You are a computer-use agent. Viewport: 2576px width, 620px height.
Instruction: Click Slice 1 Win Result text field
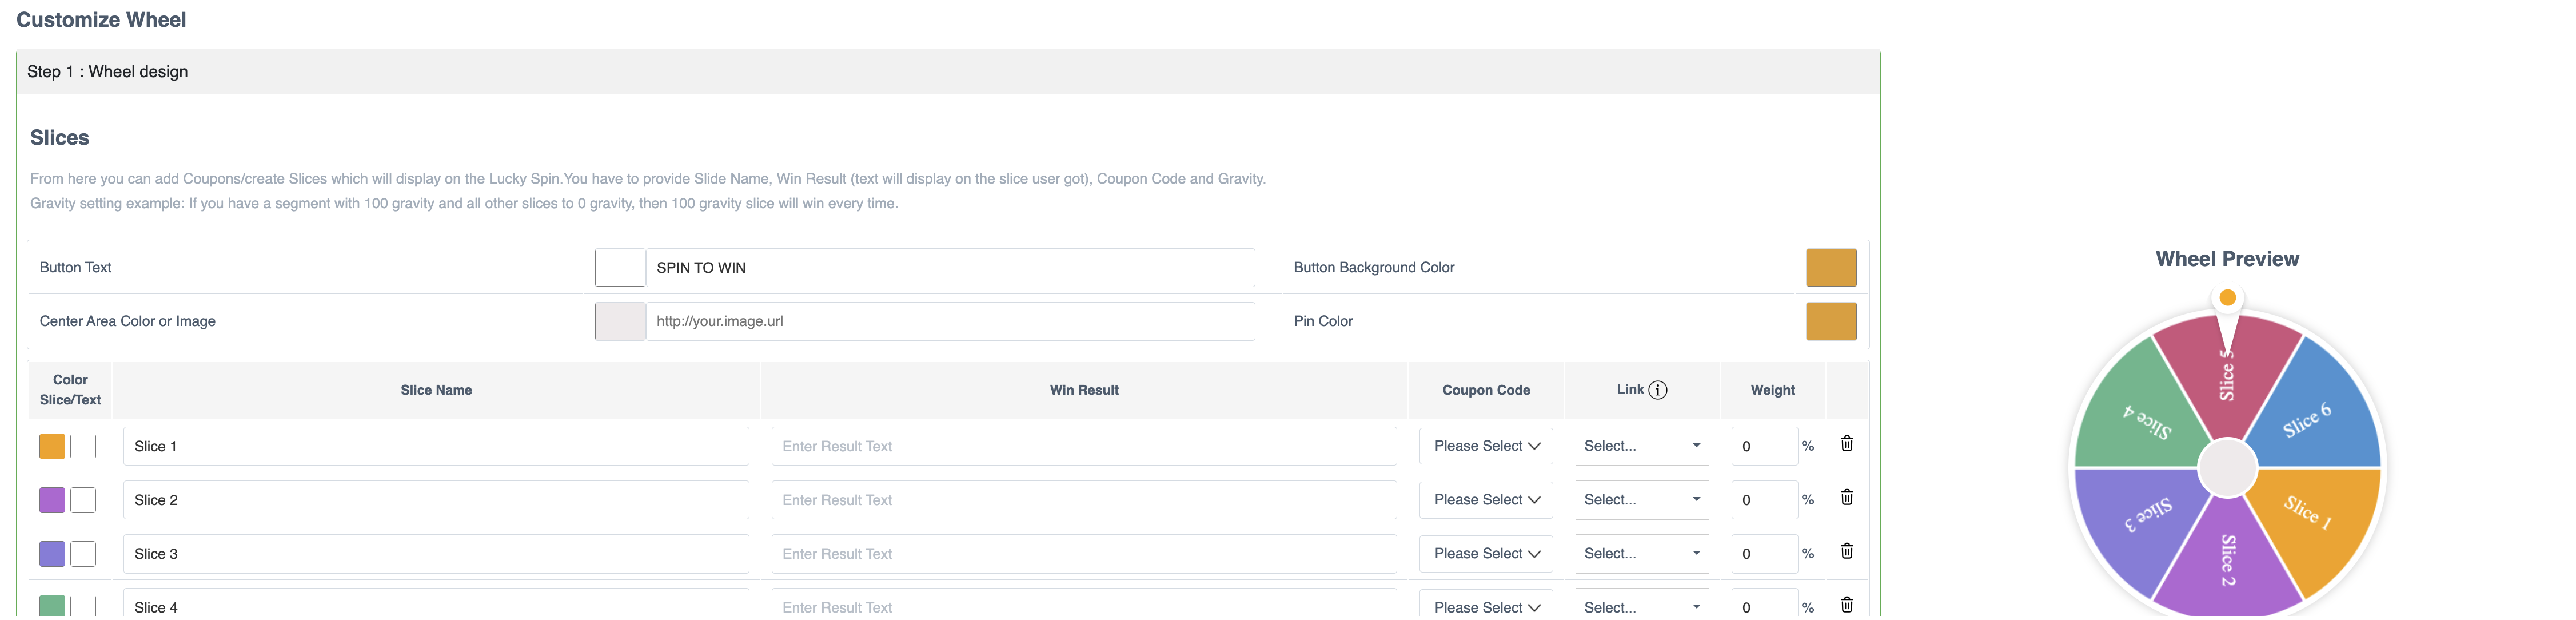coord(1083,446)
